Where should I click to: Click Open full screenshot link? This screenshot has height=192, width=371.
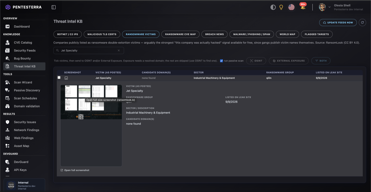click(75, 170)
